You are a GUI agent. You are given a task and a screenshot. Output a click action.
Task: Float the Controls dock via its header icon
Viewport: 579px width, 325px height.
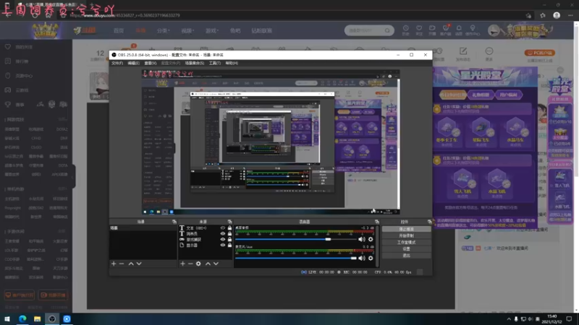pos(429,222)
